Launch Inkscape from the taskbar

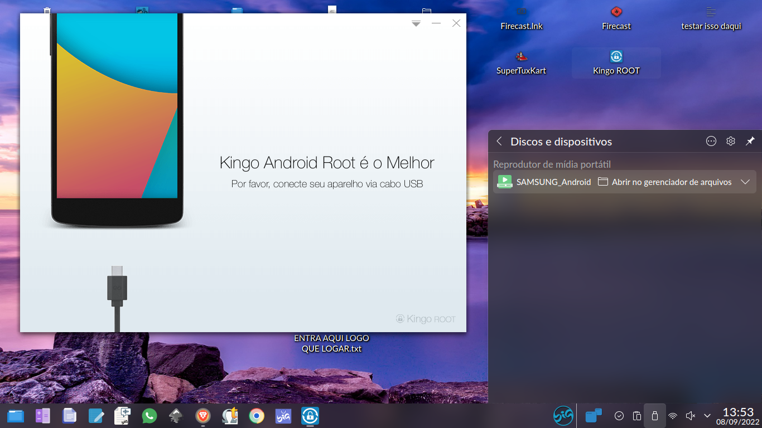pyautogui.click(x=176, y=416)
